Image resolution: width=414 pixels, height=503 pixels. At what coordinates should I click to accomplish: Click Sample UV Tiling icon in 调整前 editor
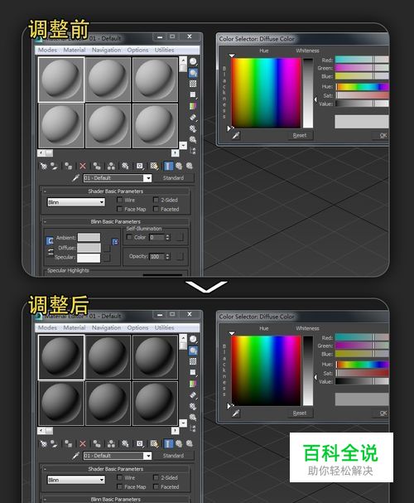(x=193, y=95)
